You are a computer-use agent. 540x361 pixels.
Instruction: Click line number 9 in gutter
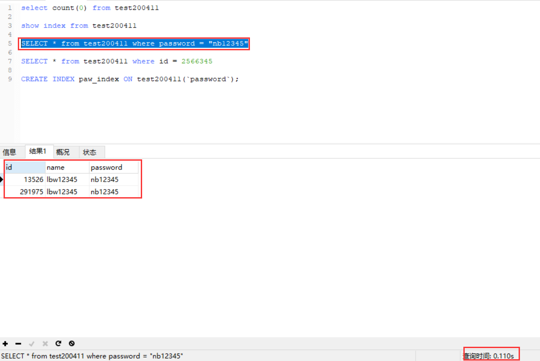click(x=10, y=79)
